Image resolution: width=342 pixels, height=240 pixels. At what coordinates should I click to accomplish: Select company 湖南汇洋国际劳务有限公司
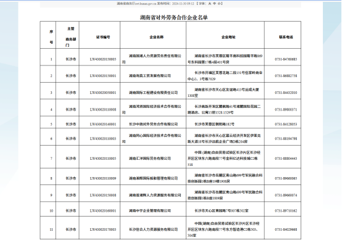[149, 159]
